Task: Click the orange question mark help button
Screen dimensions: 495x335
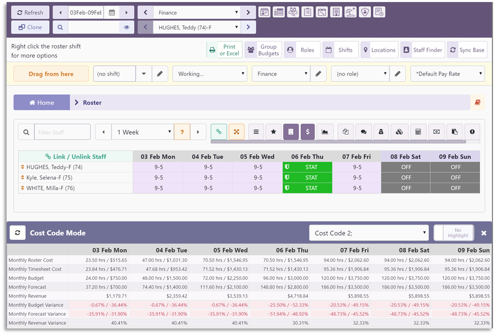Action: click(x=182, y=132)
